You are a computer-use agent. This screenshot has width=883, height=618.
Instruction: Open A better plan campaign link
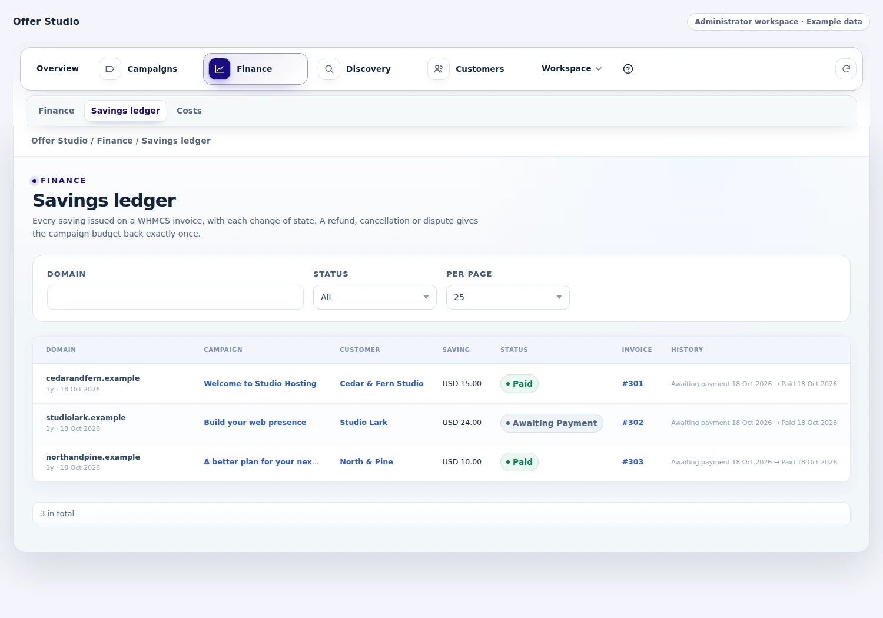coord(261,462)
